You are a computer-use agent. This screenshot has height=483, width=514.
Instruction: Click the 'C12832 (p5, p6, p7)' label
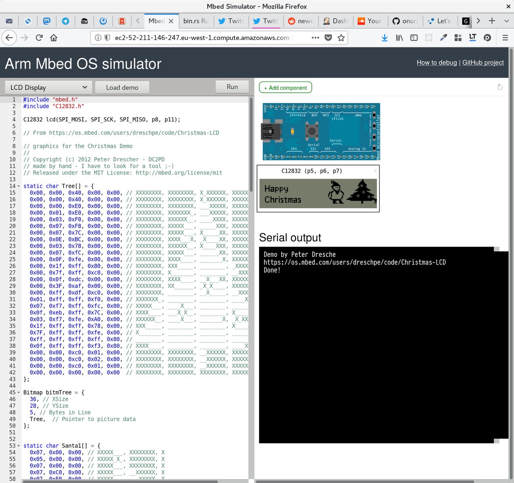[311, 171]
